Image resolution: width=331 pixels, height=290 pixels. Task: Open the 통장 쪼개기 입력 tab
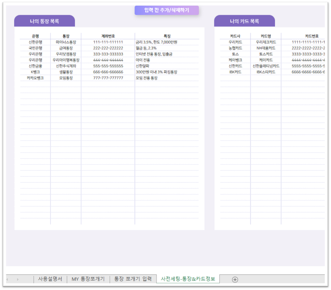coord(133,279)
